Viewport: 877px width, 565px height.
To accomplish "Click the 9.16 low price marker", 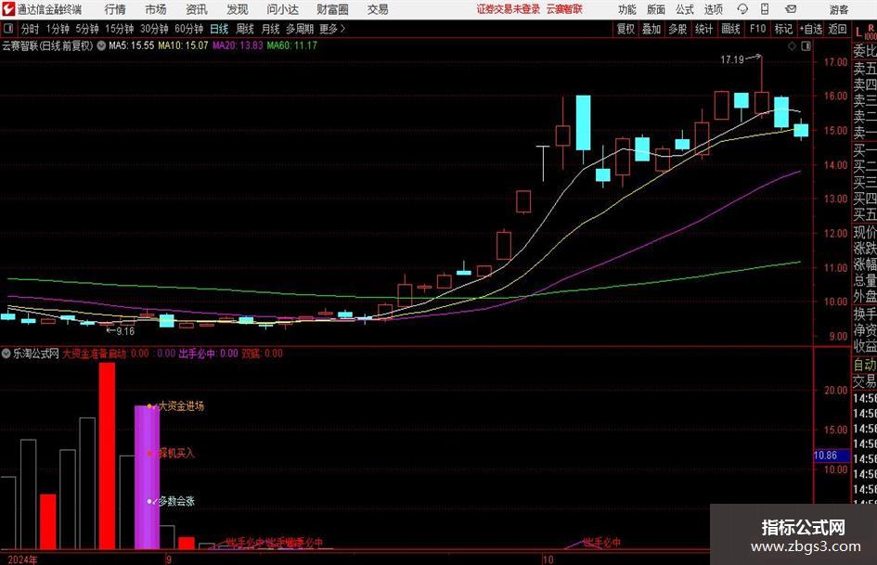I will [125, 331].
